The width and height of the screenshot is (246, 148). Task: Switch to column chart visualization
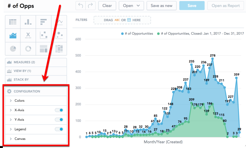pyautogui.click(x=28, y=22)
